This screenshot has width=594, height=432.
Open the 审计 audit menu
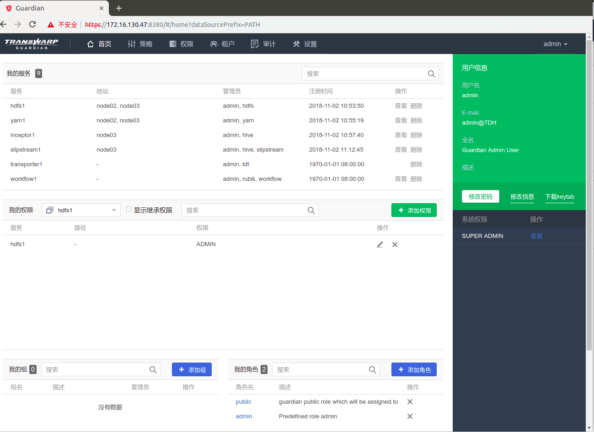pyautogui.click(x=263, y=44)
